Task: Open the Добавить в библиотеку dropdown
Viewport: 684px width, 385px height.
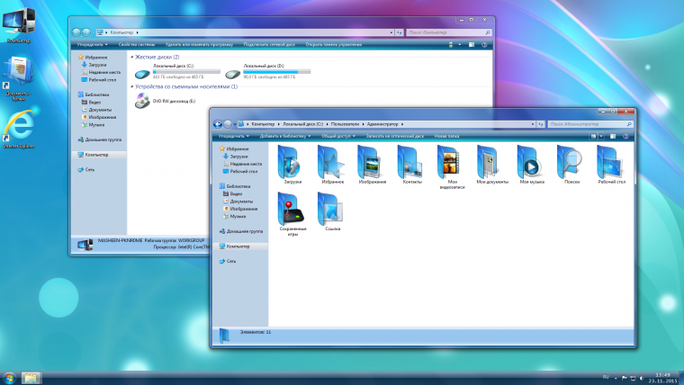Action: point(286,137)
